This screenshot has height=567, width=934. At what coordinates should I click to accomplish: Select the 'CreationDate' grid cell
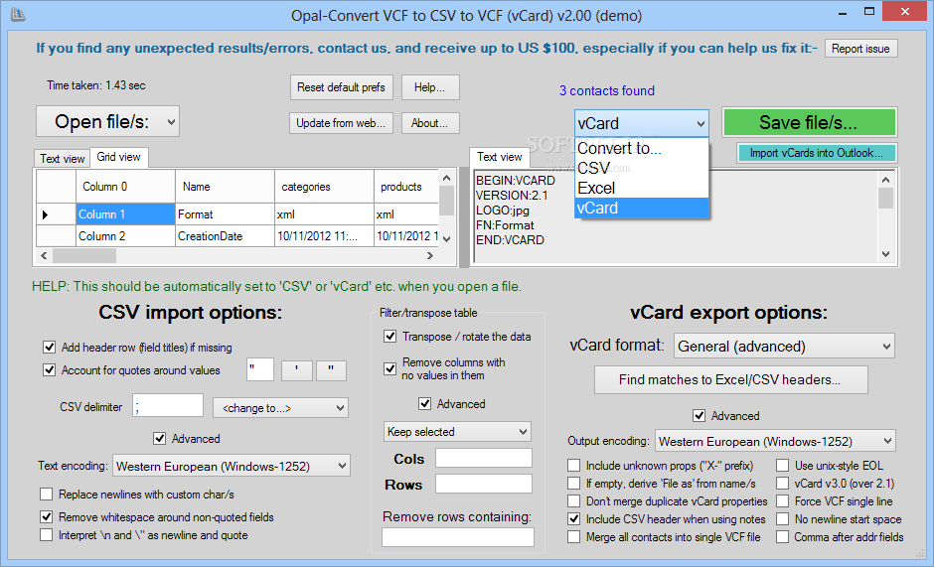225,236
